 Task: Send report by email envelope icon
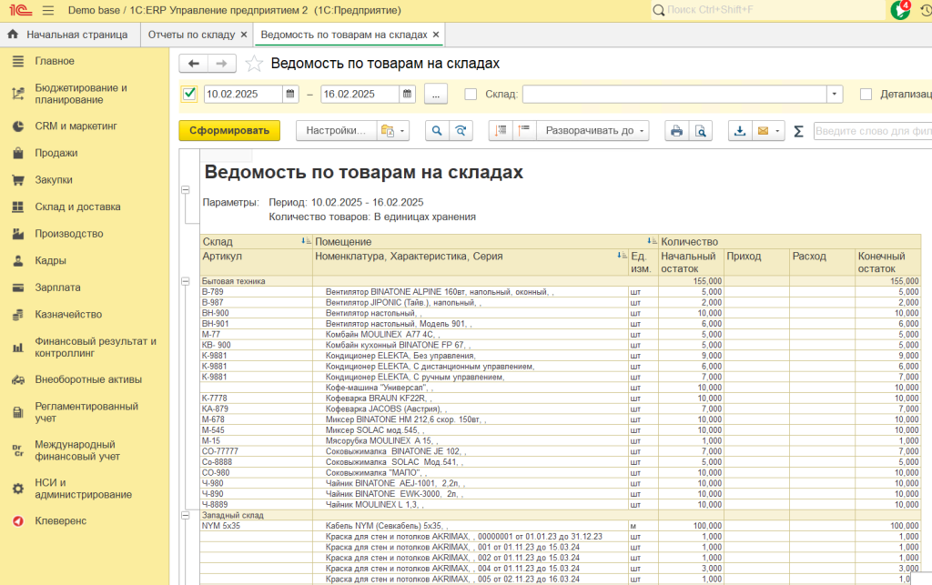(x=764, y=131)
